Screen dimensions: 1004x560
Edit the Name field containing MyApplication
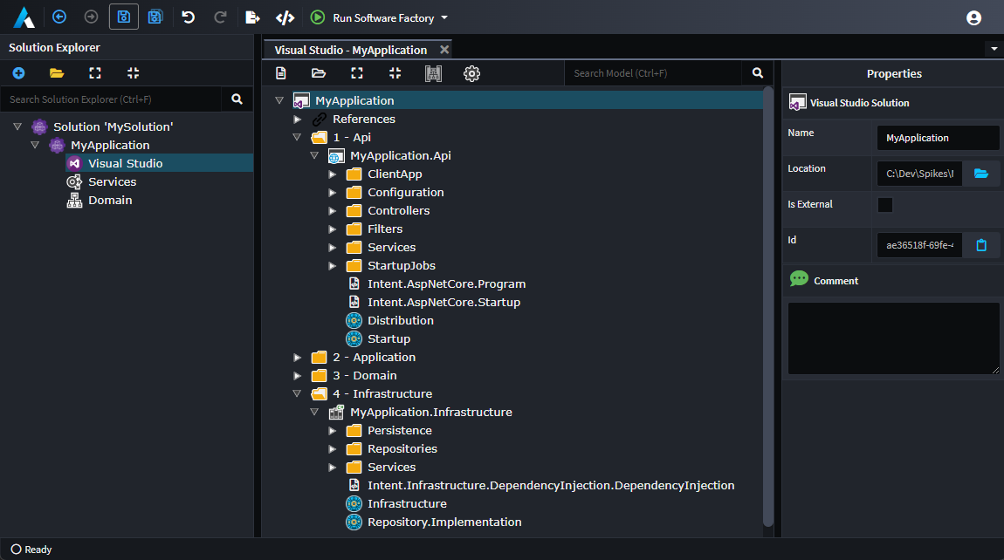point(938,138)
